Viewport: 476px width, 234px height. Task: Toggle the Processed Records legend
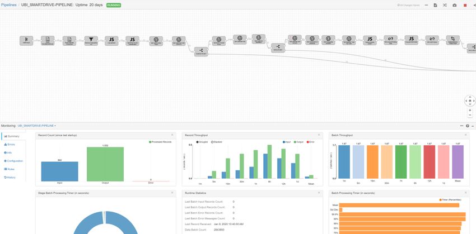click(160, 142)
